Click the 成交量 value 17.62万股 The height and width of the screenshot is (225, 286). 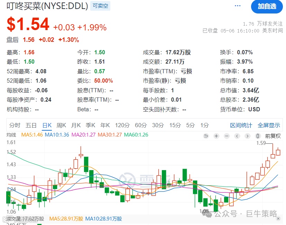(x=178, y=52)
